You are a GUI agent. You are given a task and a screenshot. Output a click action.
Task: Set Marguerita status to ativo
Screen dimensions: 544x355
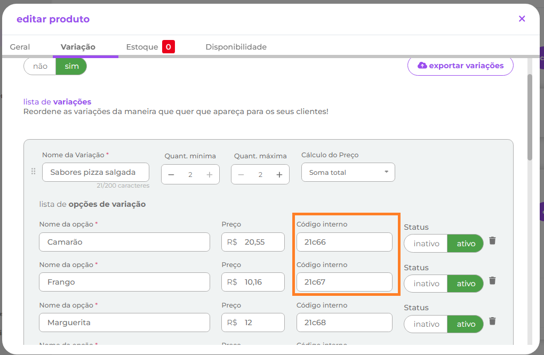(x=466, y=324)
